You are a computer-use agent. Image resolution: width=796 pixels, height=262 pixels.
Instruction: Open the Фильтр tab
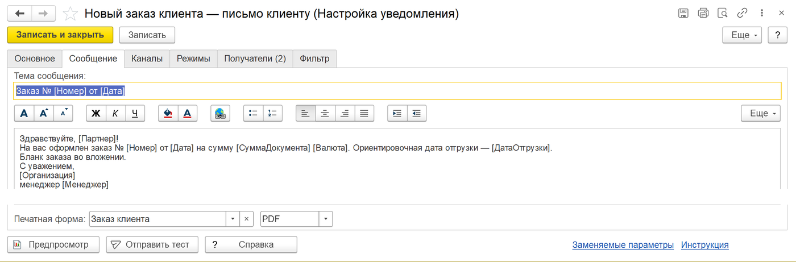(x=314, y=59)
